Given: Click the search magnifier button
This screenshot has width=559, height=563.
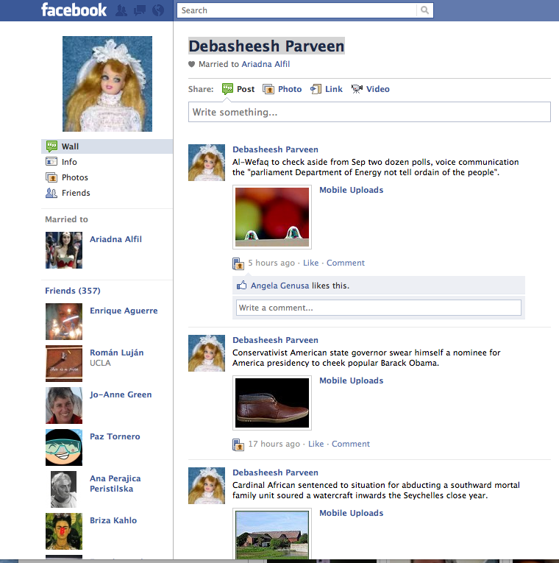Looking at the screenshot, I should [x=425, y=10].
